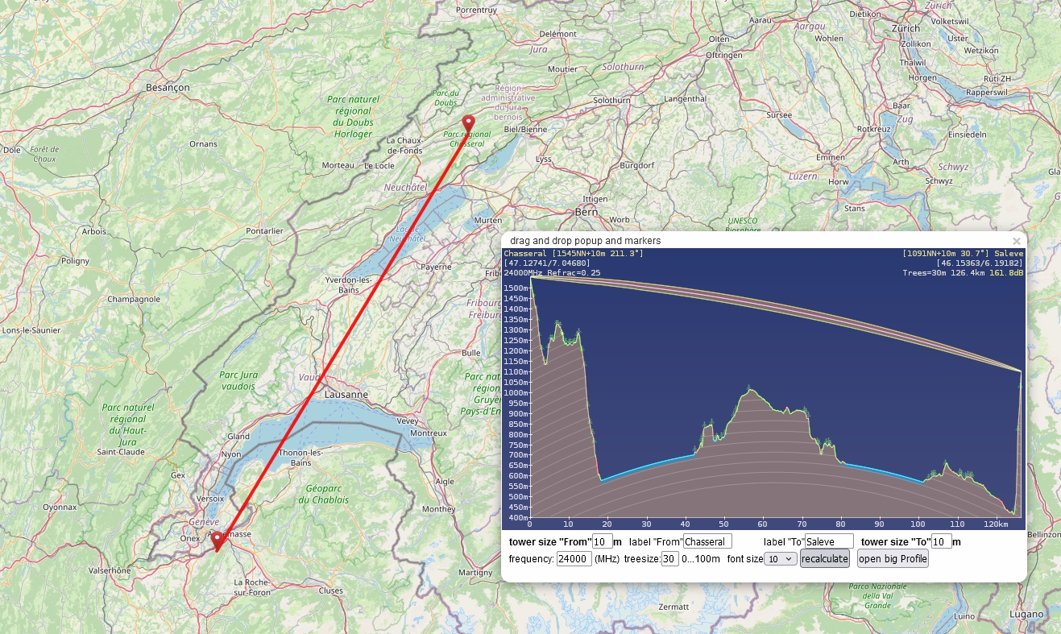Click the central peak in the elevation profile
Image resolution: width=1061 pixels, height=634 pixels.
click(750, 390)
